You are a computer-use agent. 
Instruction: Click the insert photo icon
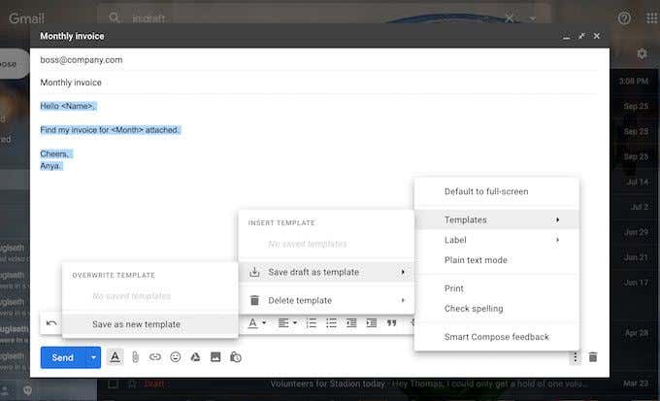(x=215, y=357)
